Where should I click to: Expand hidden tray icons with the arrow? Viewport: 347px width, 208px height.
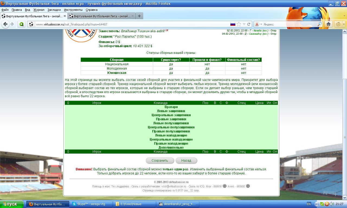[x=317, y=204]
